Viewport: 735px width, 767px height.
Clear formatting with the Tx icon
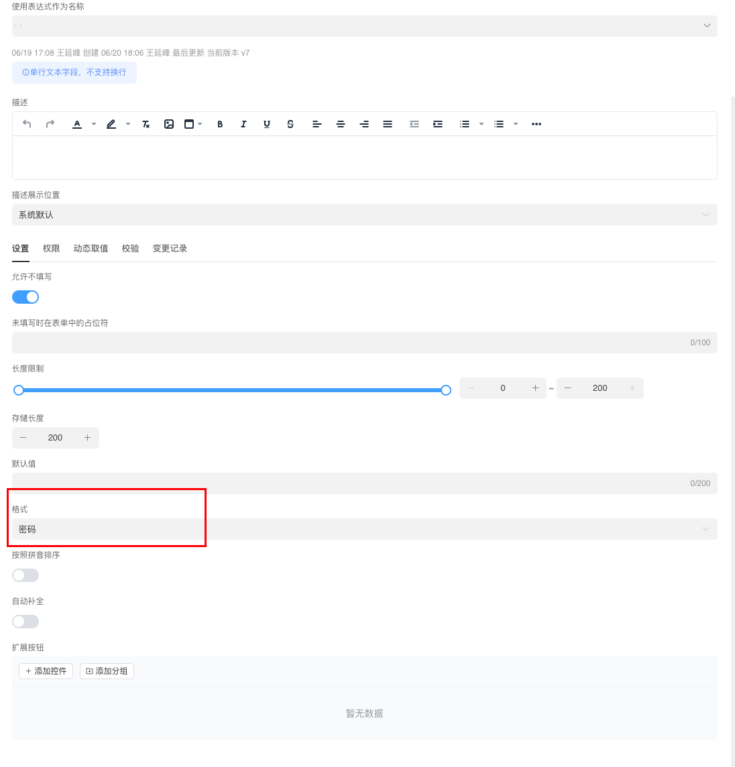146,124
